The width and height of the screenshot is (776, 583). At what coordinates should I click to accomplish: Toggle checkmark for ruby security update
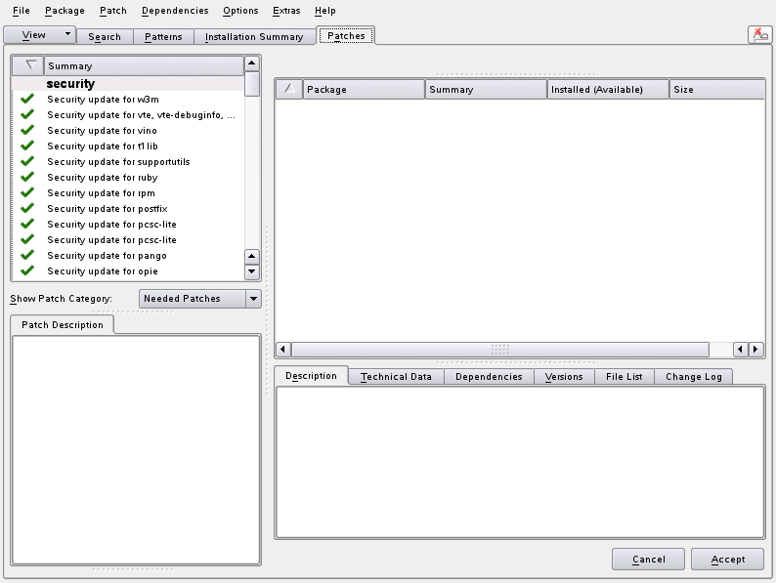coord(27,177)
